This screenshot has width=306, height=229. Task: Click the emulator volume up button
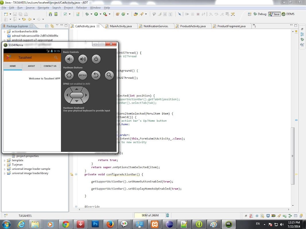click(83, 59)
